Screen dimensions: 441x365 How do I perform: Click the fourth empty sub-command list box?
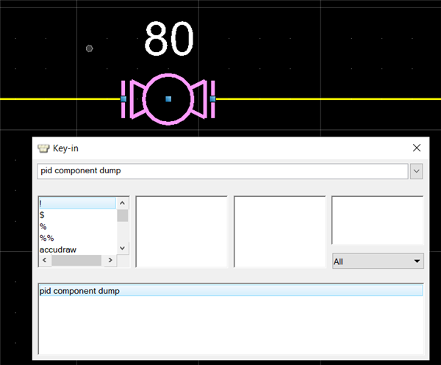378,220
